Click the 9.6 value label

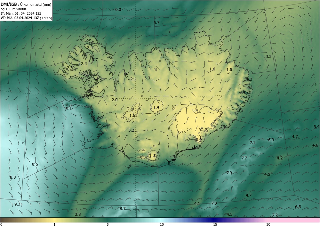35,165
